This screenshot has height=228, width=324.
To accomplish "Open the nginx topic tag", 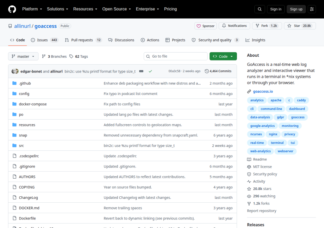I will (x=273, y=134).
